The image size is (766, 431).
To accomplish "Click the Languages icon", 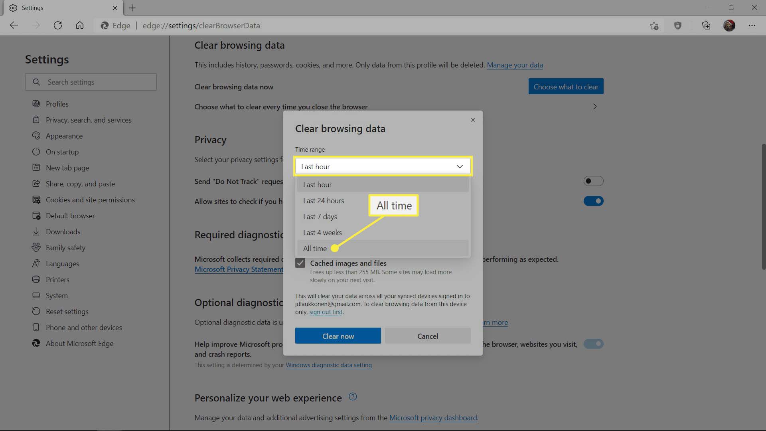I will click(36, 263).
